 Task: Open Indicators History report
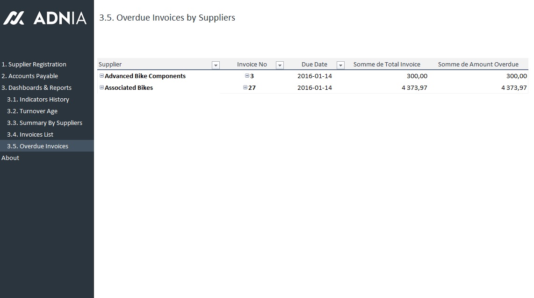pyautogui.click(x=38, y=100)
